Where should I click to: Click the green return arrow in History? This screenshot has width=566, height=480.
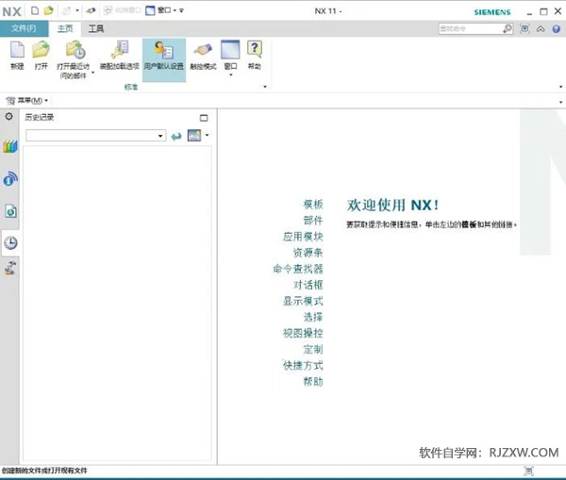point(176,136)
